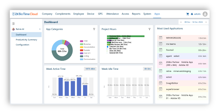This screenshot has height=112, width=217.
Task: Open the Attendance menu
Action: coord(112,14)
